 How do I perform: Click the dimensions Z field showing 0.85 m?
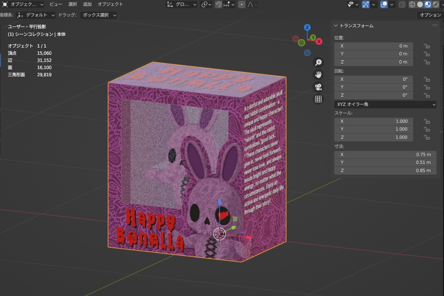coord(385,171)
